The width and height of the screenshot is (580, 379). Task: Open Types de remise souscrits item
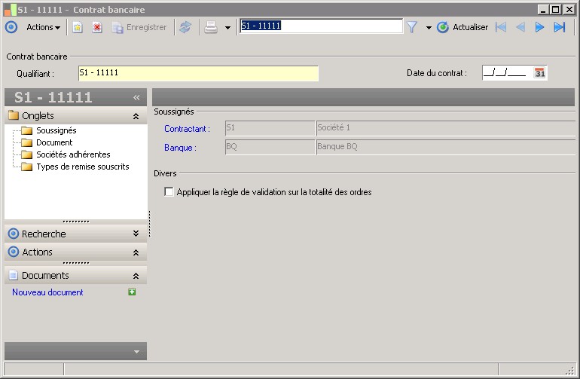point(82,167)
